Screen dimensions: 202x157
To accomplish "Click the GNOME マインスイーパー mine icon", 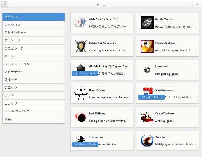I will pos(81,68).
